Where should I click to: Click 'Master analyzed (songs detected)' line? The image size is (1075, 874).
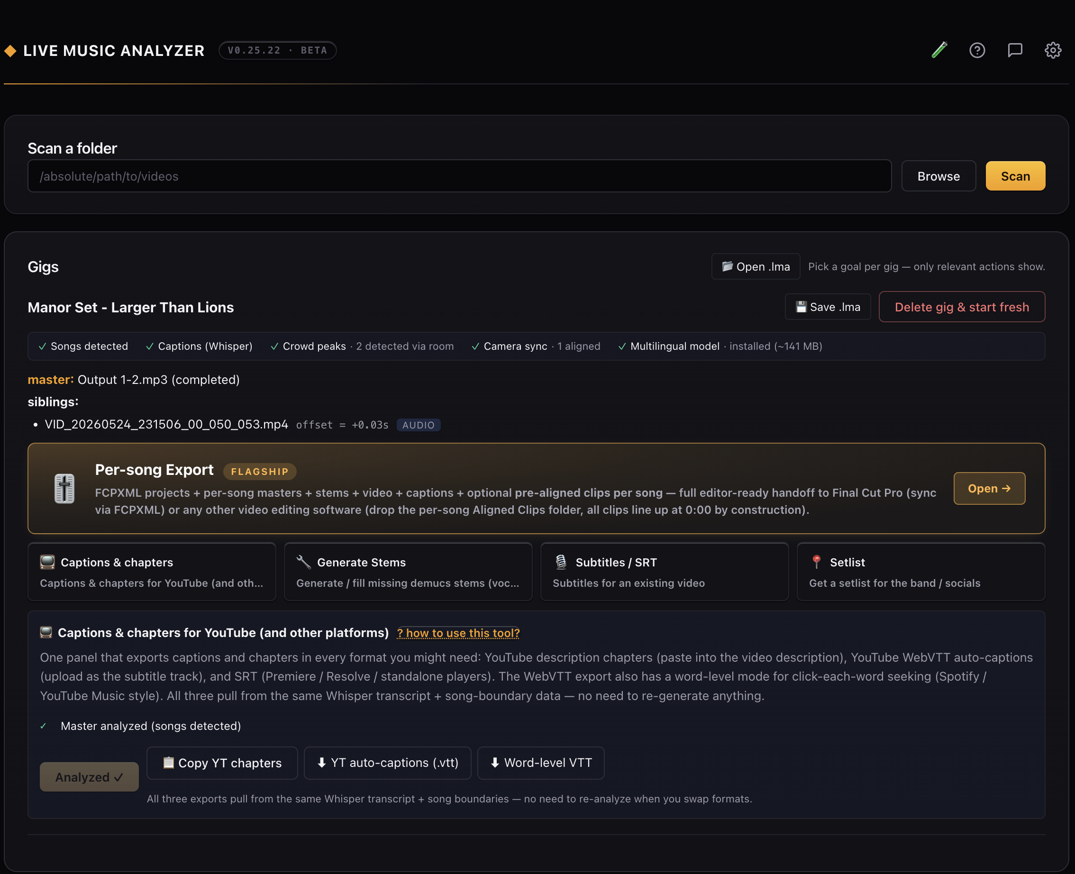[151, 726]
